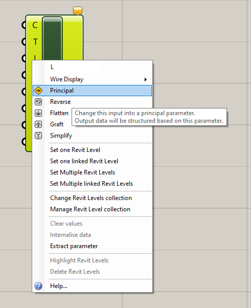251x308 pixels.
Task: Choose Change Revit Levels collection
Action: 92,198
